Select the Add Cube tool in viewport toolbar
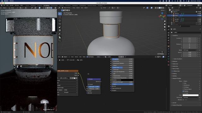202x113 pixels. pyautogui.click(x=60, y=41)
